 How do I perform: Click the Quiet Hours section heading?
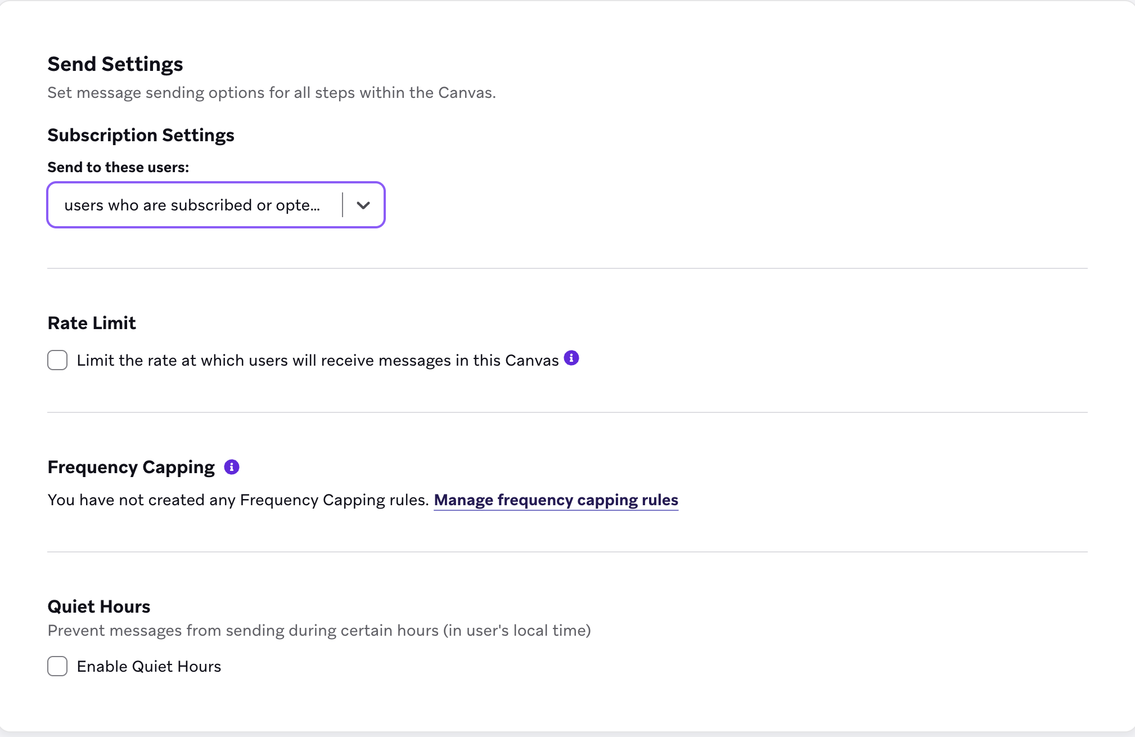coord(99,606)
